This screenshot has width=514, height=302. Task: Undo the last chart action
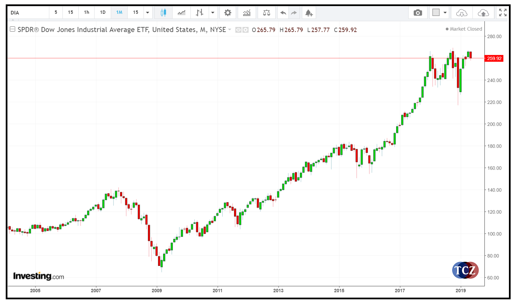[x=283, y=12]
